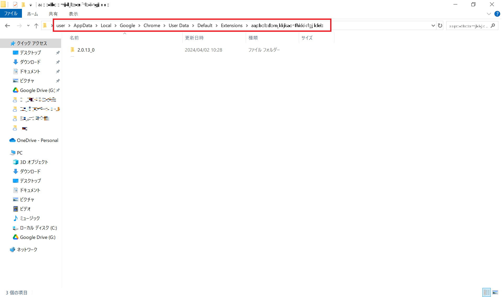Open Google Drive (G:) under PC

[x=37, y=237]
